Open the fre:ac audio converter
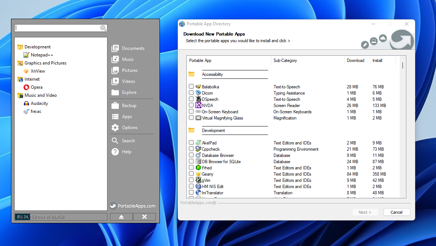The height and width of the screenshot is (246, 436). click(x=36, y=111)
